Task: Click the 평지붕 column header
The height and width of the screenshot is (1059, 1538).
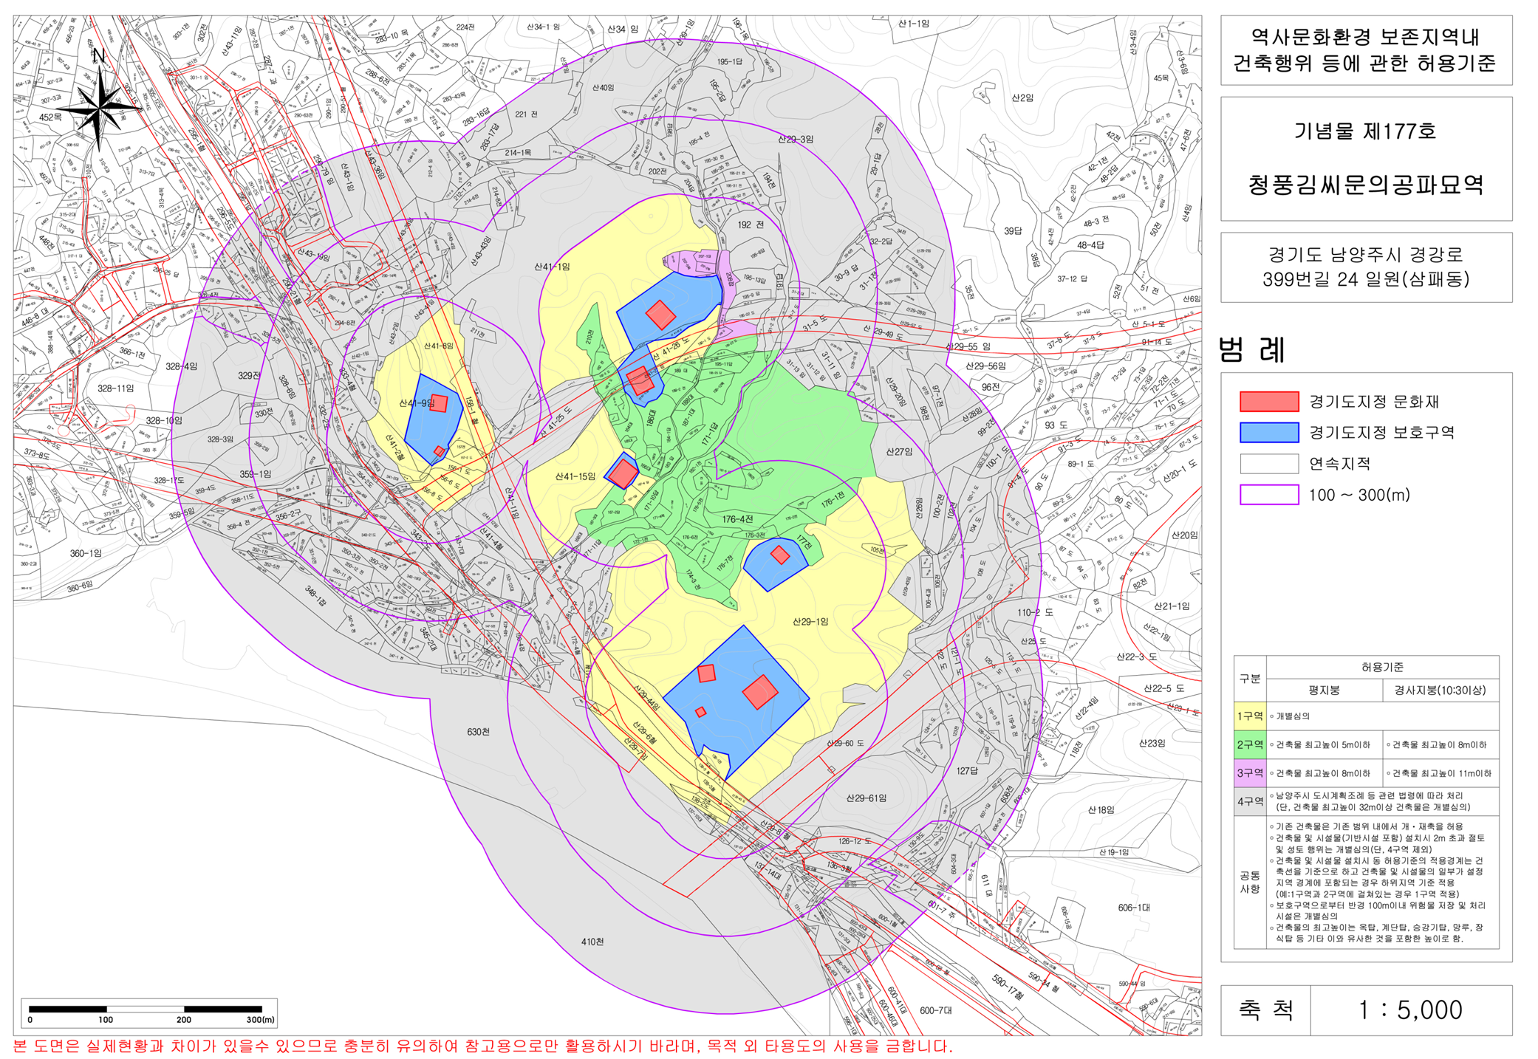Action: click(x=1323, y=690)
